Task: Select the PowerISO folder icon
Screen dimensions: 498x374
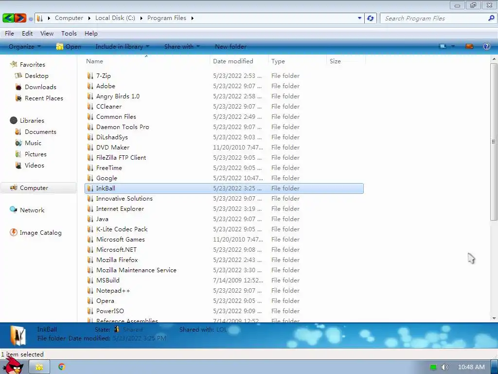Action: pos(90,311)
